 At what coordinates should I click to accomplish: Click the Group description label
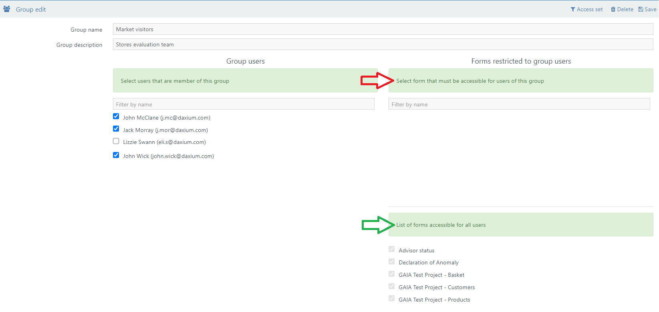click(x=79, y=45)
